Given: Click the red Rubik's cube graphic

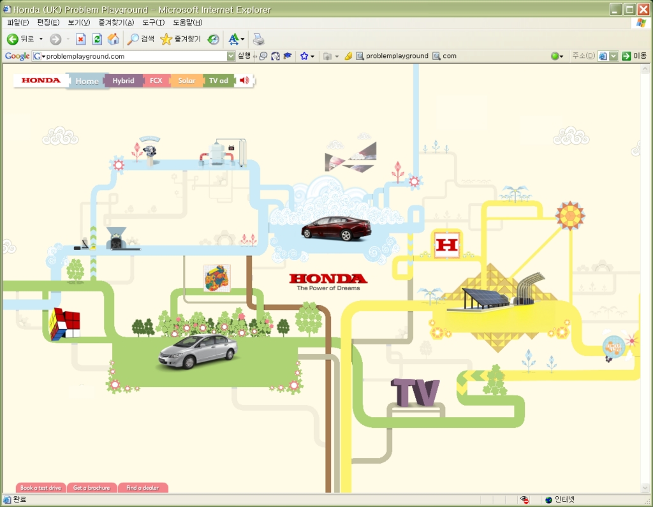Looking at the screenshot, I should [64, 324].
